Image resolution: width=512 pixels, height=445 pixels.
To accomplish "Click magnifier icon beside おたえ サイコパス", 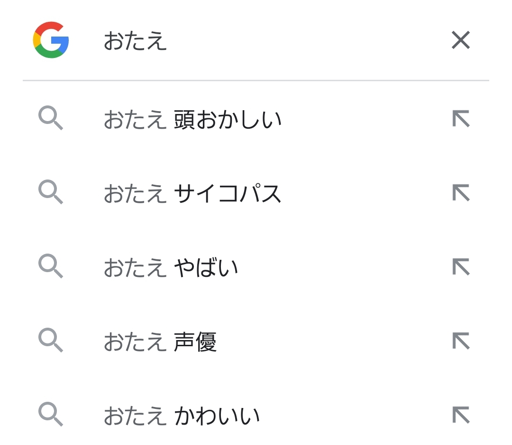I will click(x=50, y=193).
